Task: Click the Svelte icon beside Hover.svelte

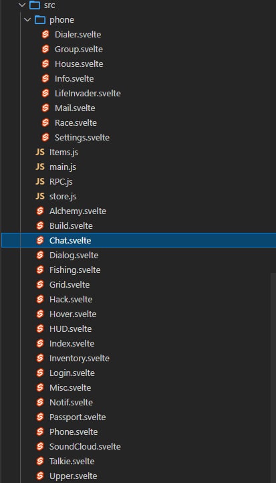Action: [40, 314]
